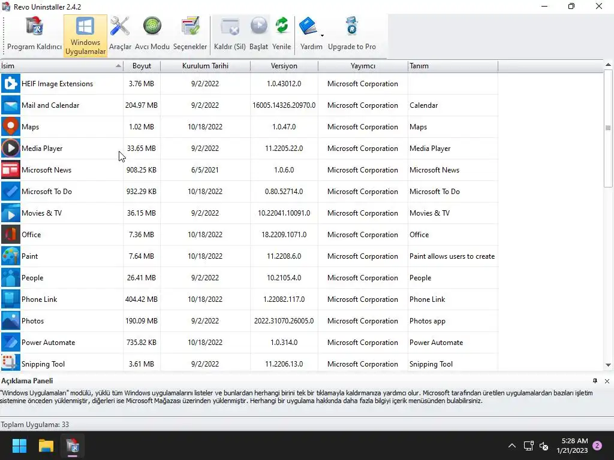The image size is (614, 460).
Task: Click the network tray icon
Action: coord(529,446)
